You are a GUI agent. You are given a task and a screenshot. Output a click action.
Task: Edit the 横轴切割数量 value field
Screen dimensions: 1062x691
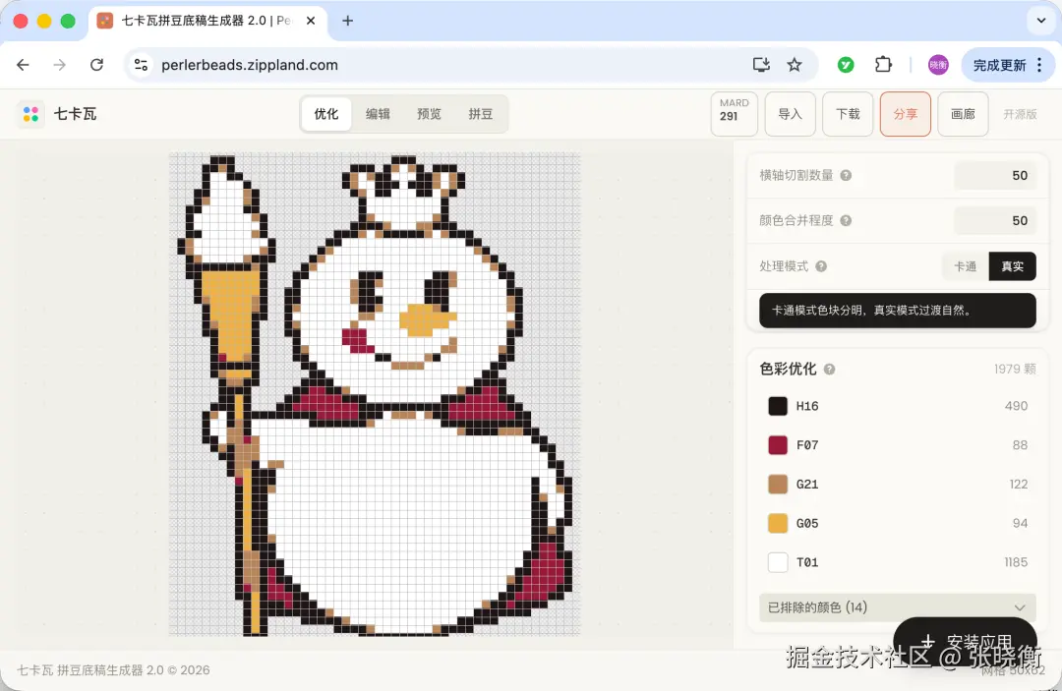[x=995, y=175]
